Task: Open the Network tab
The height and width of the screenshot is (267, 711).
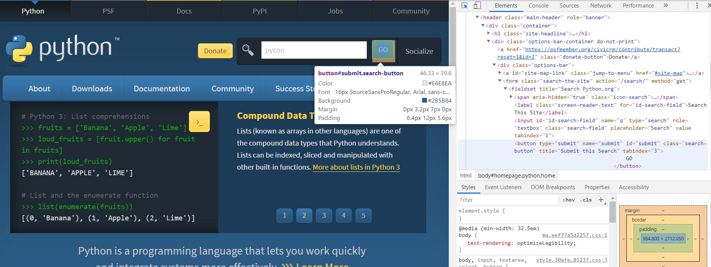Action: pyautogui.click(x=601, y=6)
